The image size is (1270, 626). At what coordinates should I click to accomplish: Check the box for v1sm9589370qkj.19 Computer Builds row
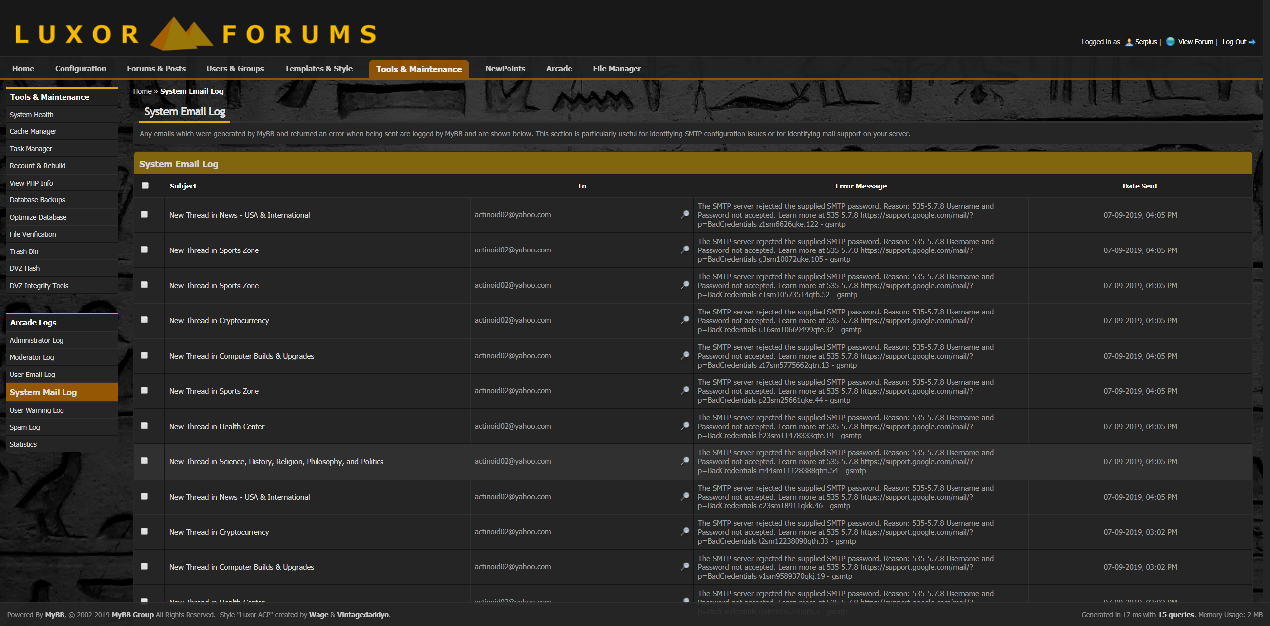tap(144, 566)
